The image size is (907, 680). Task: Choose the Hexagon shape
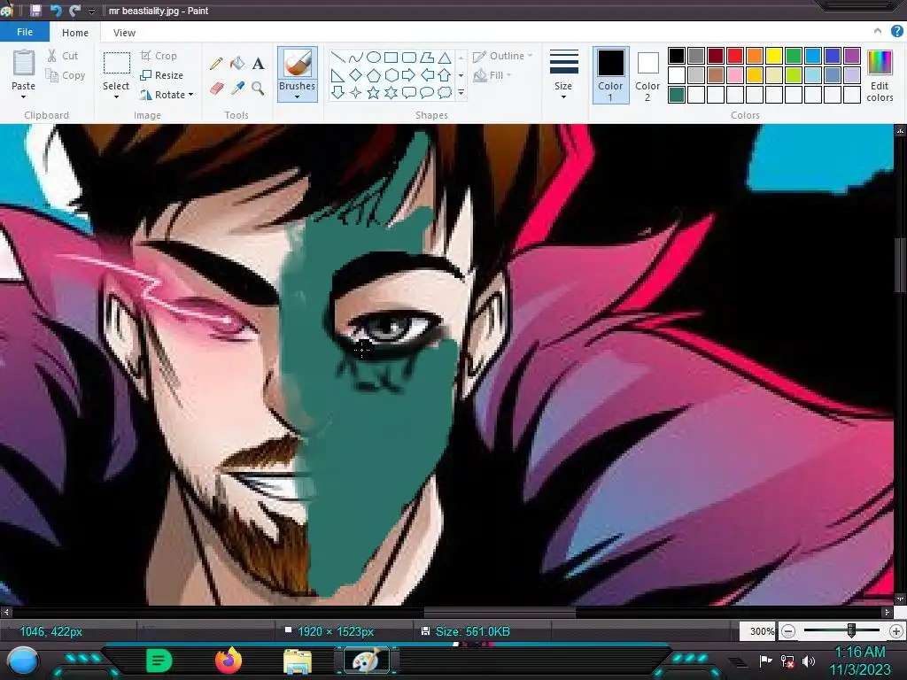click(x=391, y=75)
